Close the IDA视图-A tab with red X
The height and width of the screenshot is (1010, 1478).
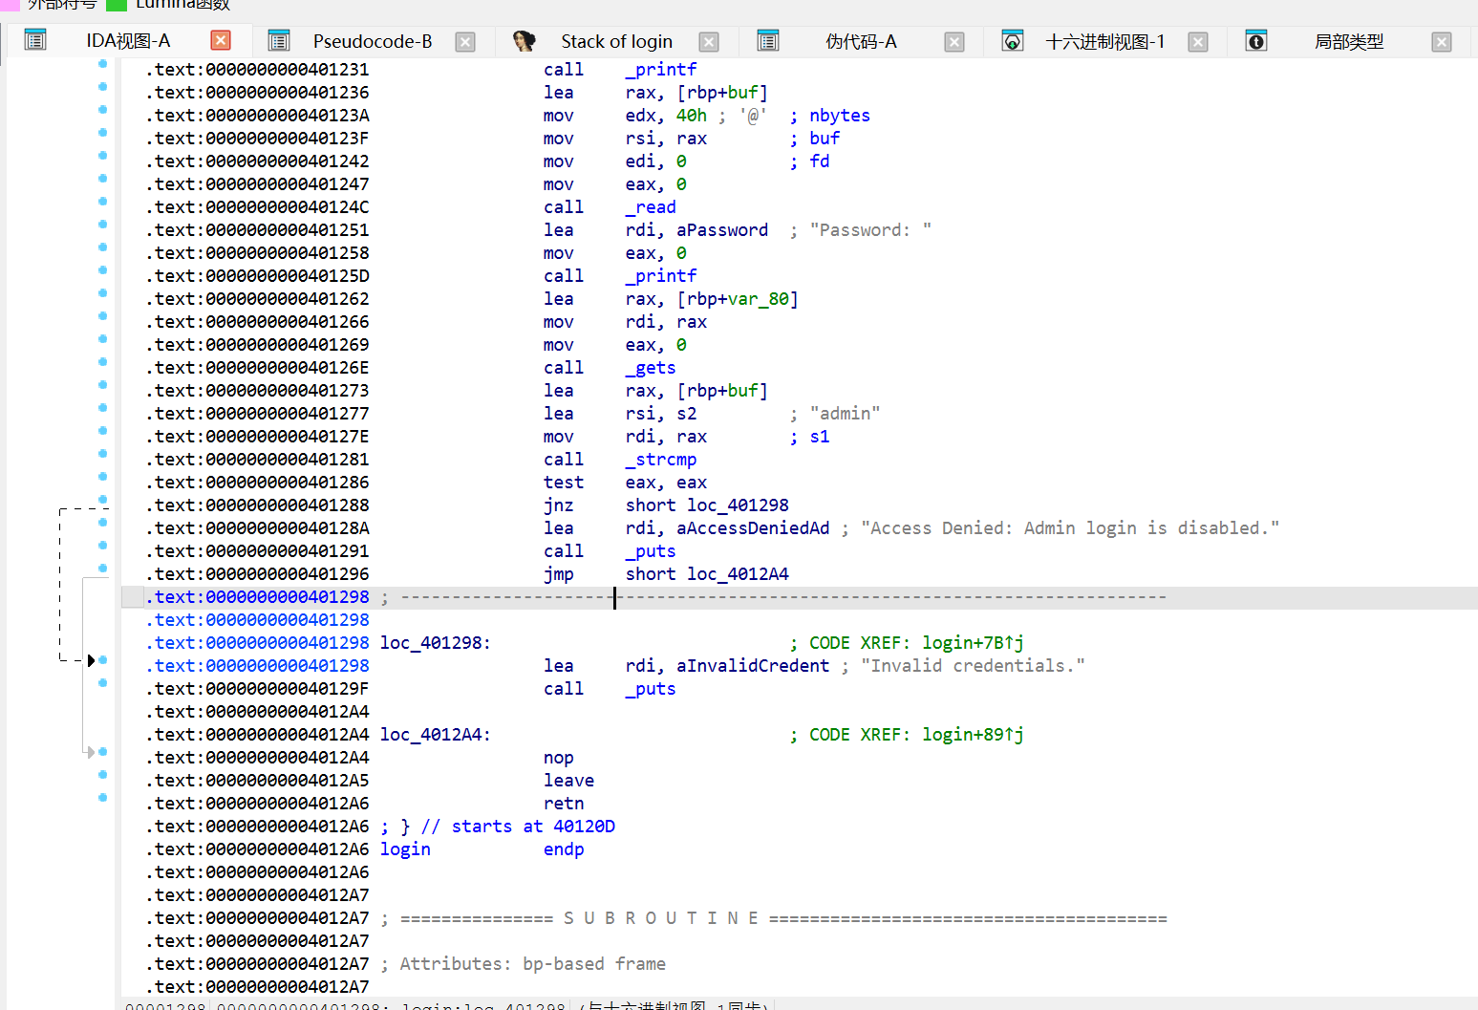(x=221, y=40)
